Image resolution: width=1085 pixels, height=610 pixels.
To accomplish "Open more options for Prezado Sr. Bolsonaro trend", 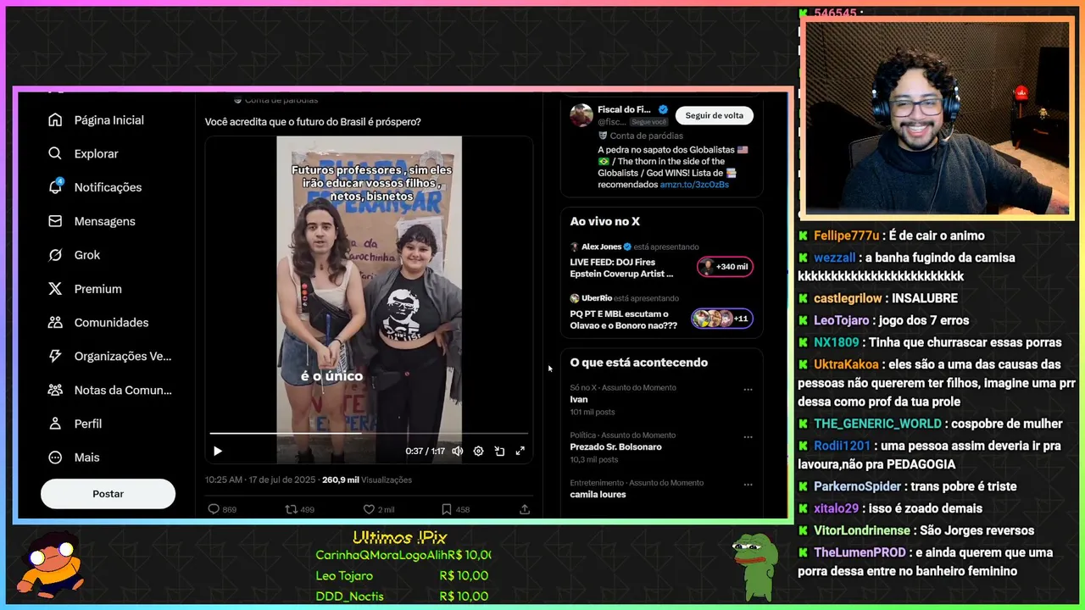I will pyautogui.click(x=748, y=437).
